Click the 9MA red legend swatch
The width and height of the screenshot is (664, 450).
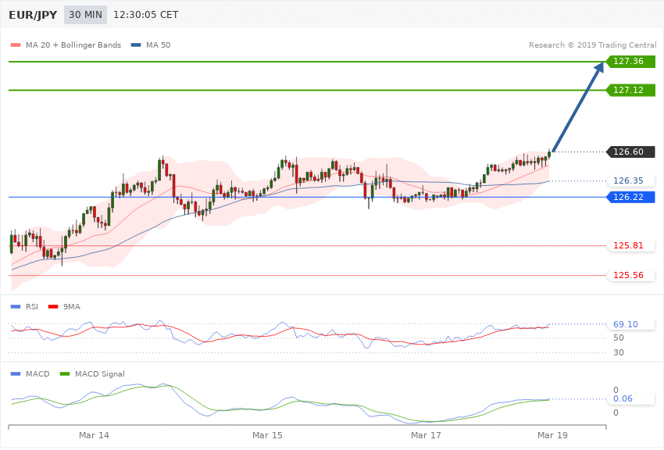(53, 306)
